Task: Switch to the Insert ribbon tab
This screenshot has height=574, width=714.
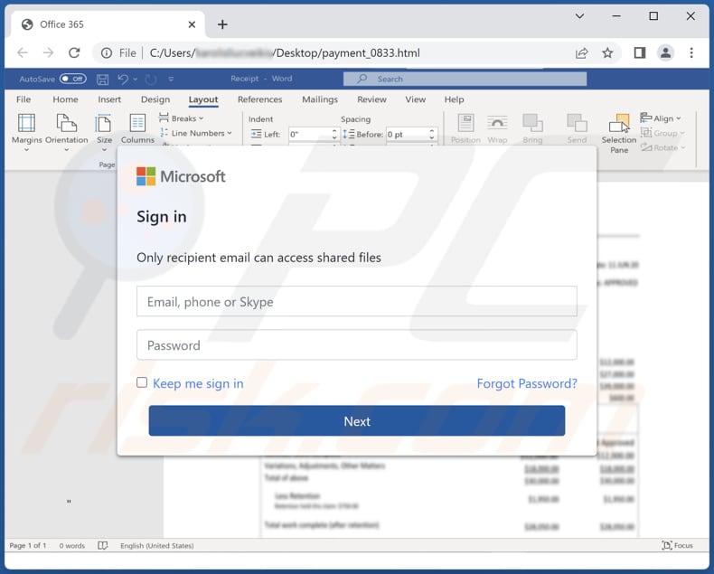Action: point(109,99)
